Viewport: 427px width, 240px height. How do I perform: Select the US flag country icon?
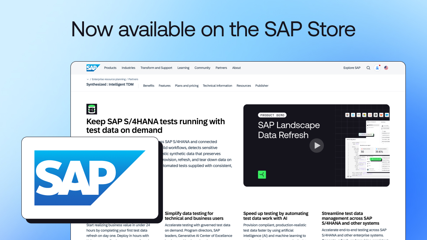coord(386,68)
